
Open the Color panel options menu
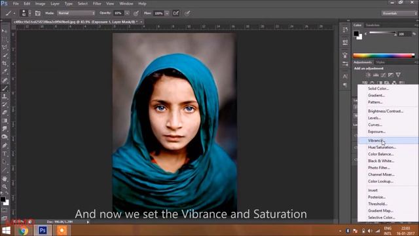click(416, 25)
